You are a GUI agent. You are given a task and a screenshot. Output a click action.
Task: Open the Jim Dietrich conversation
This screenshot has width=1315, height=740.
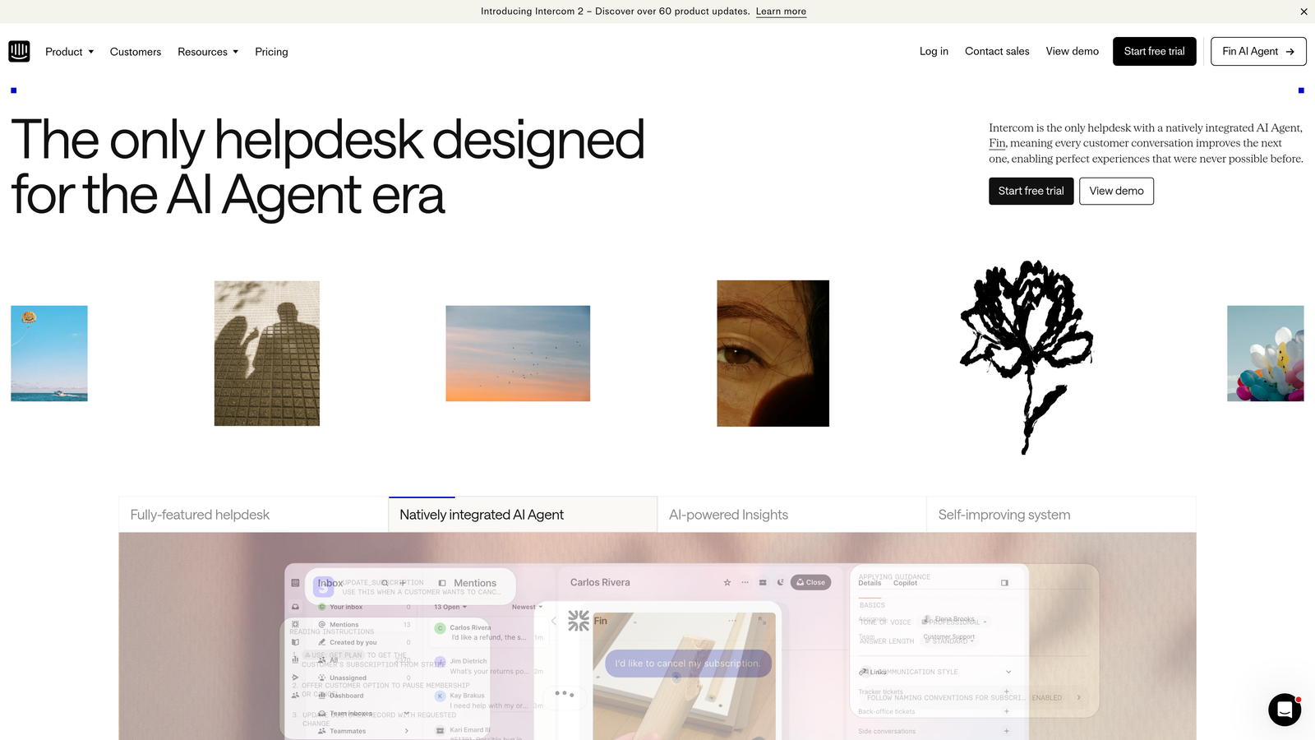pyautogui.click(x=488, y=666)
